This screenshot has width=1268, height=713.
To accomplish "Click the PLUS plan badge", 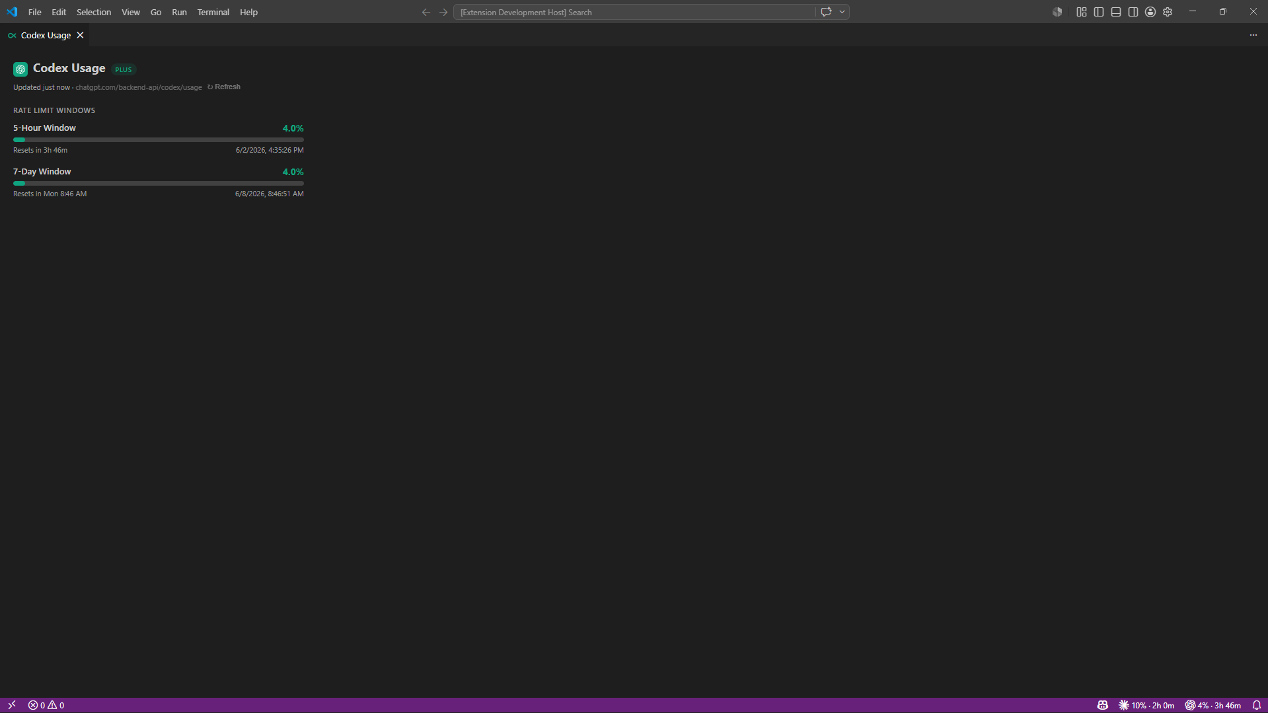I will pos(124,69).
